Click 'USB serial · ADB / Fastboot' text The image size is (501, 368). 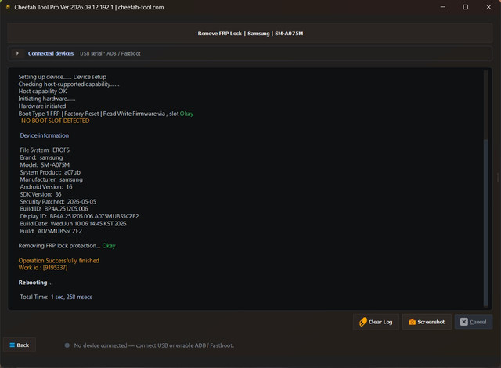point(110,54)
